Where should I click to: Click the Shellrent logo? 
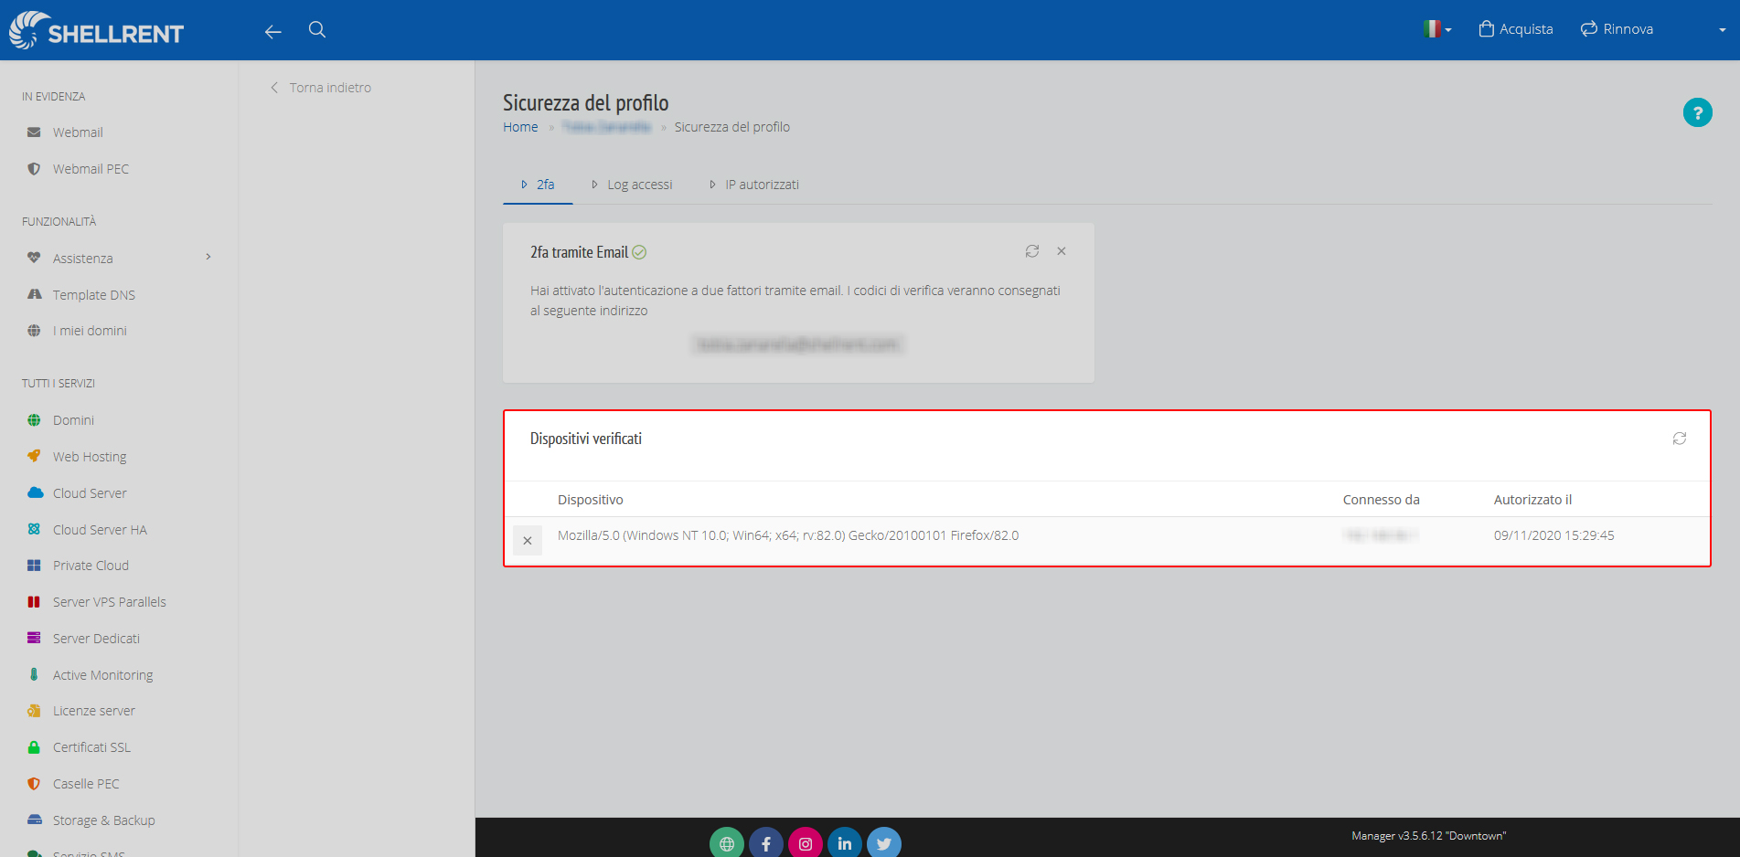96,30
